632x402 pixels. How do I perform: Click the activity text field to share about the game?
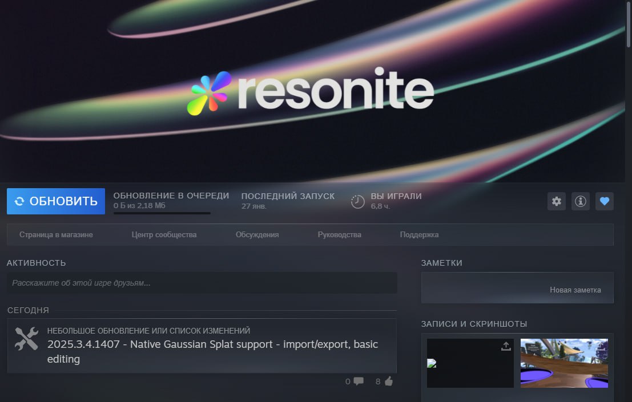click(x=202, y=282)
